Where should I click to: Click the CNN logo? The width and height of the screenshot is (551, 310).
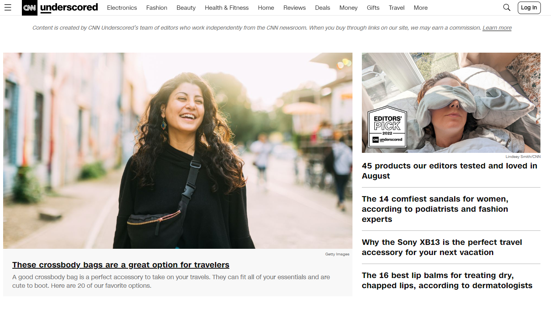pyautogui.click(x=29, y=8)
